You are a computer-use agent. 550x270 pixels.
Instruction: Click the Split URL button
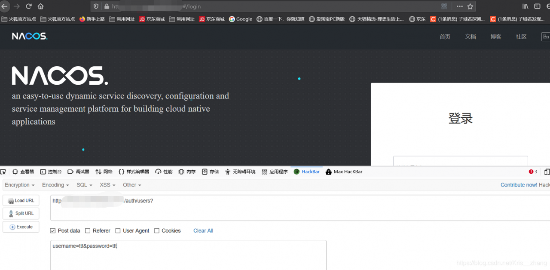coord(21,214)
